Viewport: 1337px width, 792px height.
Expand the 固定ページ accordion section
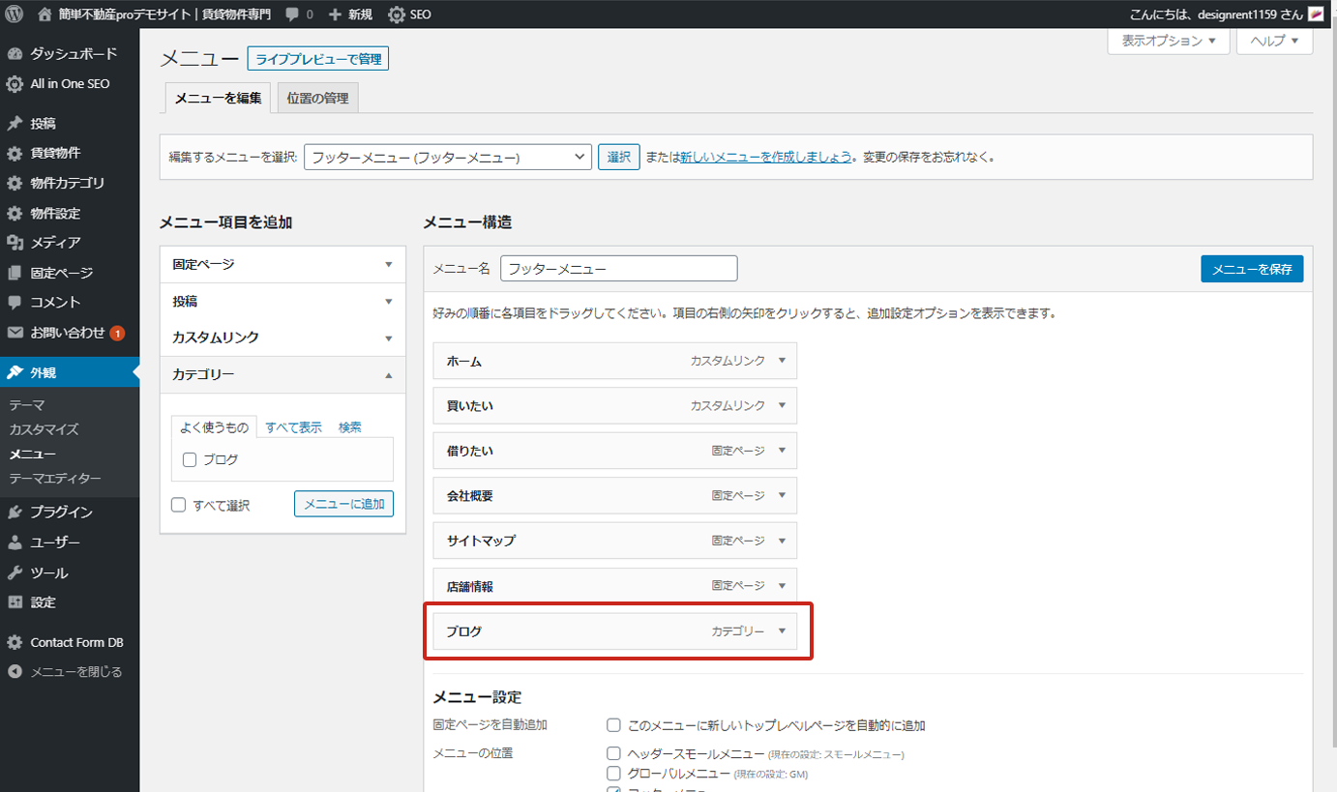[282, 264]
